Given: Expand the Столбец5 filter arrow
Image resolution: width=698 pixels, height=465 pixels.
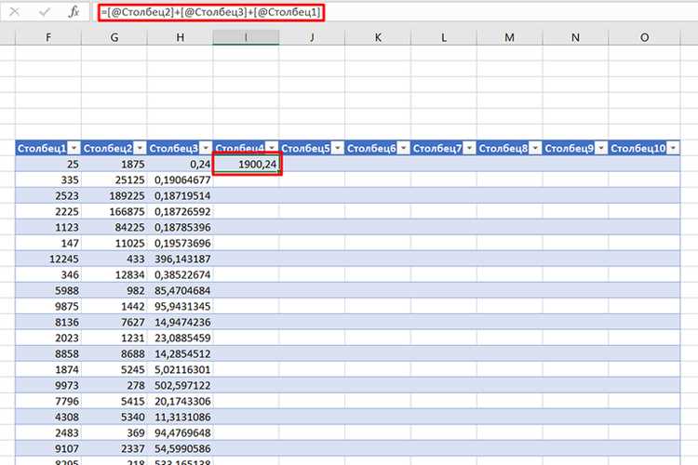Looking at the screenshot, I should pos(338,148).
